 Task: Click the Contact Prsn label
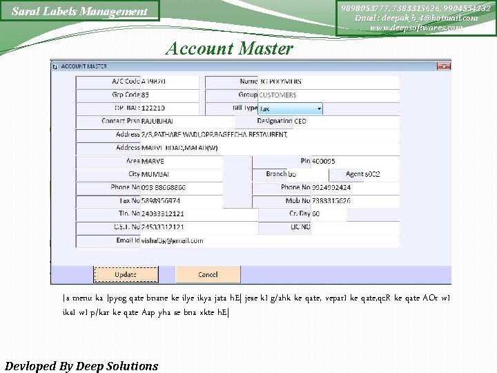(120, 121)
